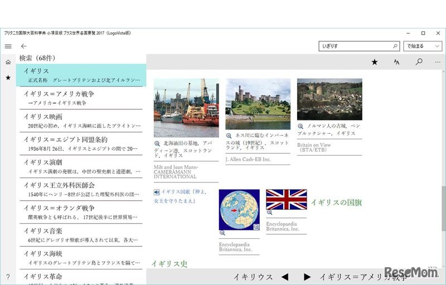This screenshot has width=446, height=285.
Task: Select イギリス音楽 in results list
Action: tap(81, 235)
